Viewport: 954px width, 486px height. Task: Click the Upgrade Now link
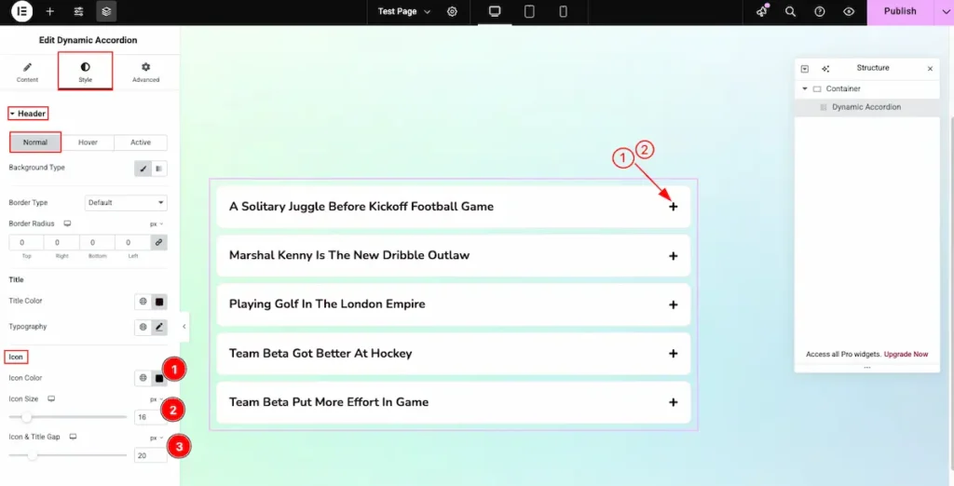click(x=906, y=355)
